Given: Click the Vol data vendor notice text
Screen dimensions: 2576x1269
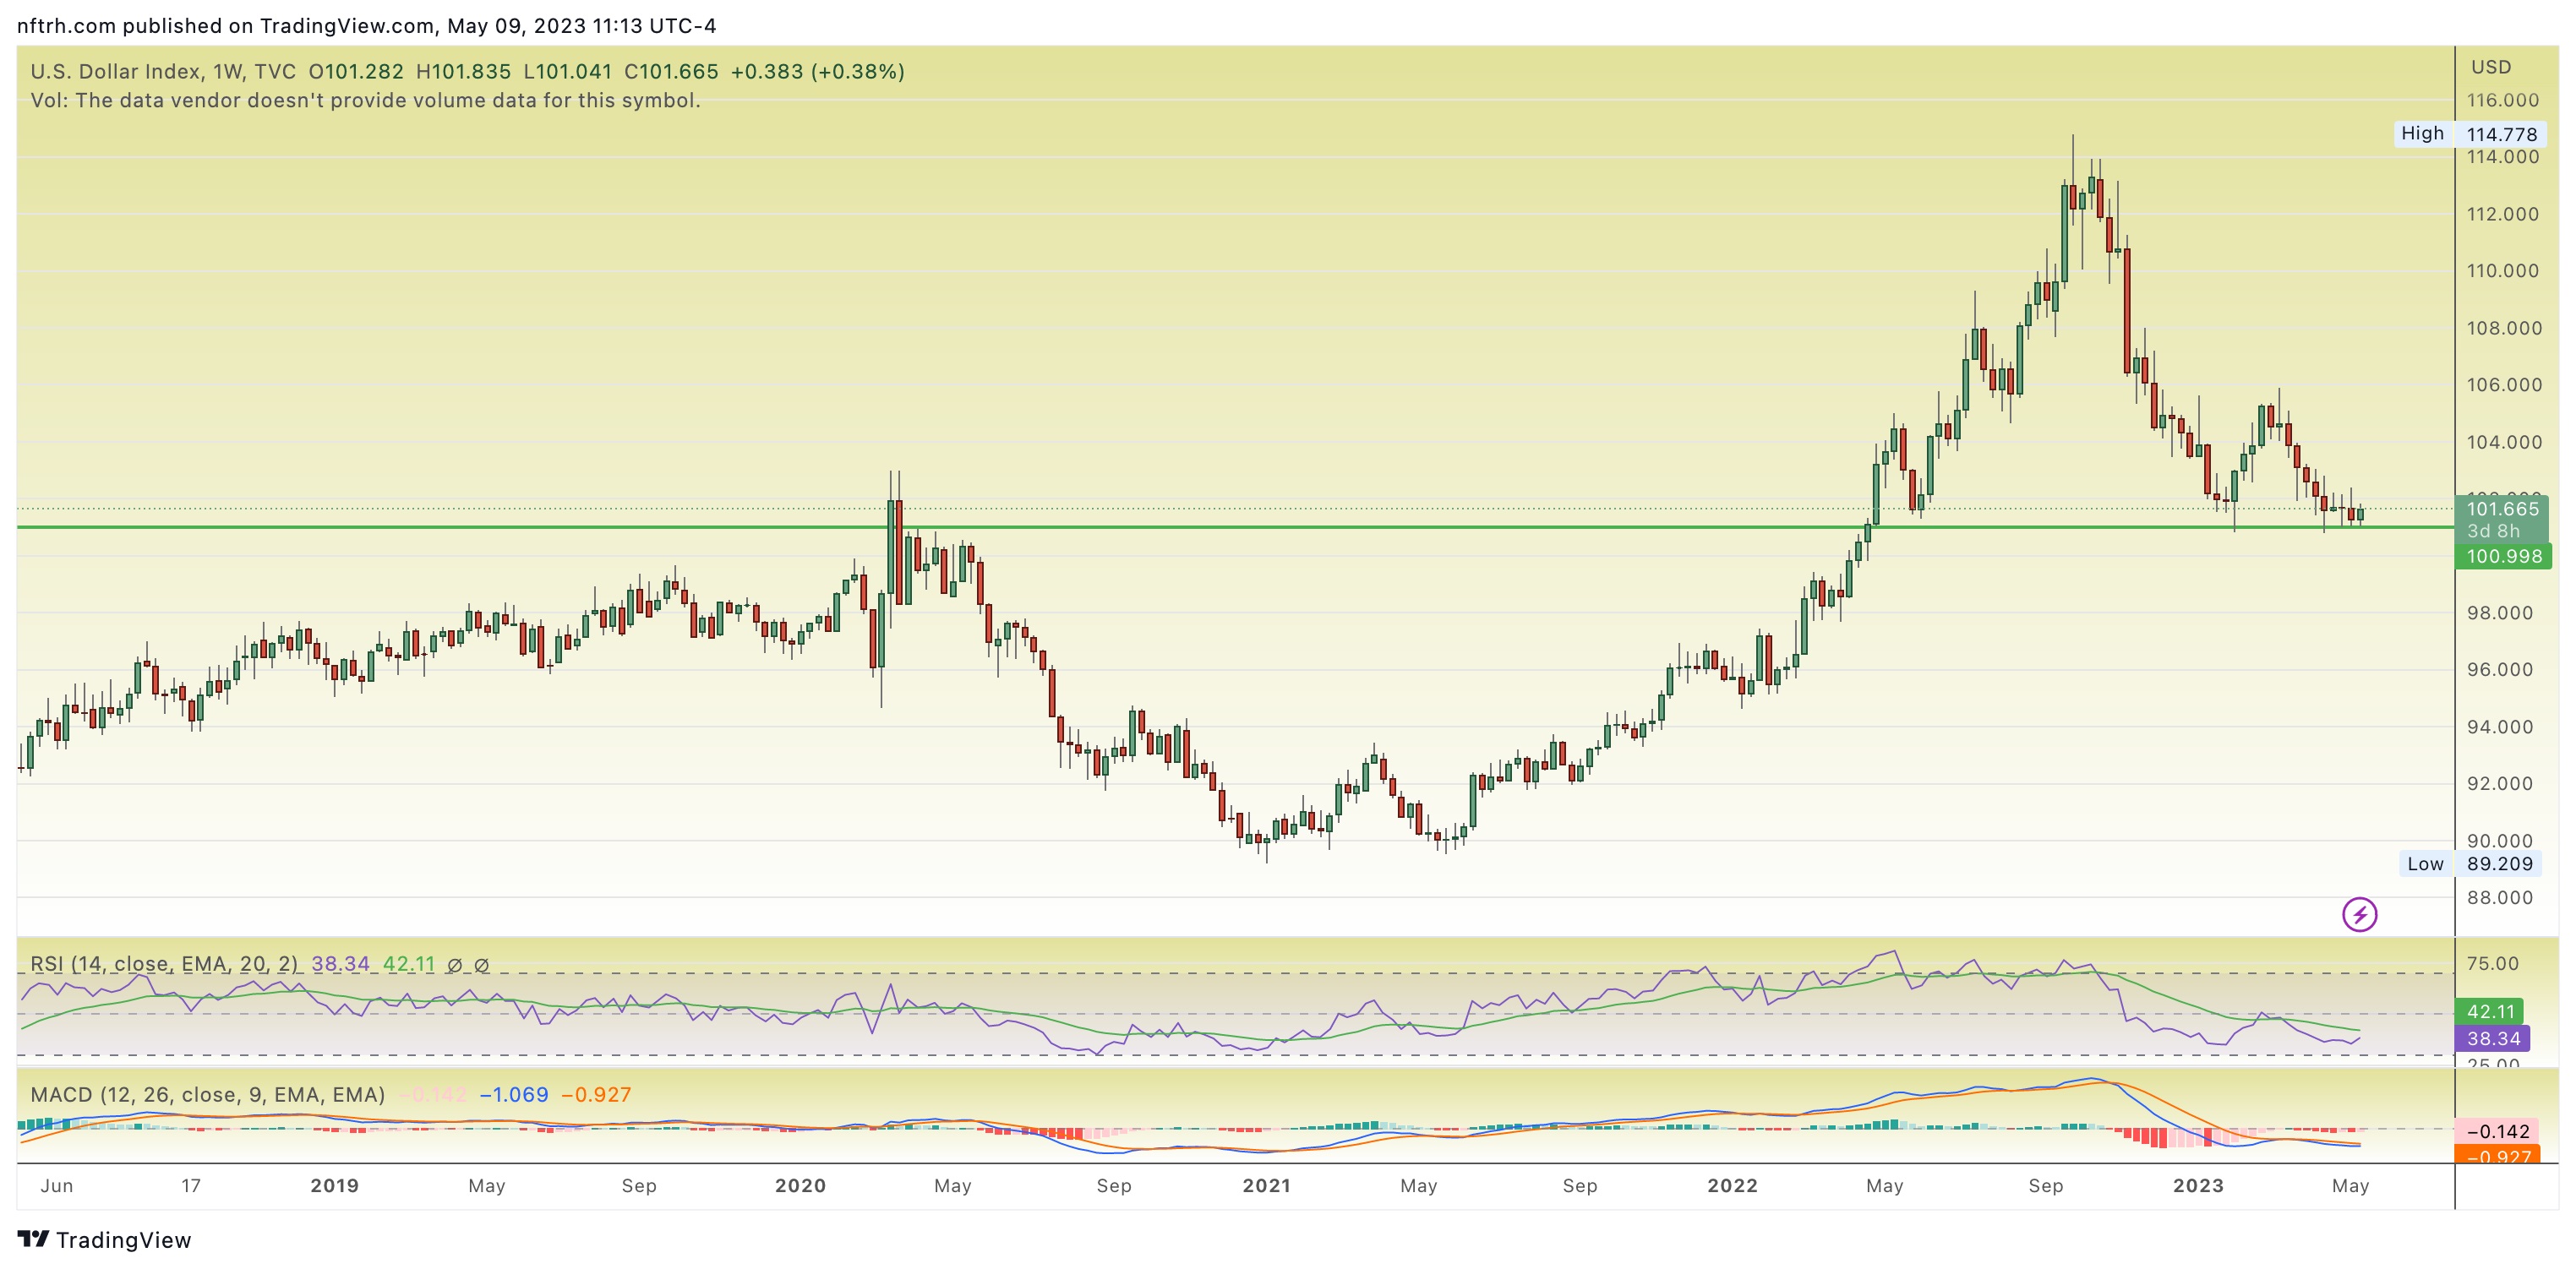Looking at the screenshot, I should point(365,101).
